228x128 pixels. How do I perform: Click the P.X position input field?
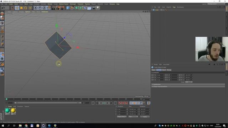point(160,75)
